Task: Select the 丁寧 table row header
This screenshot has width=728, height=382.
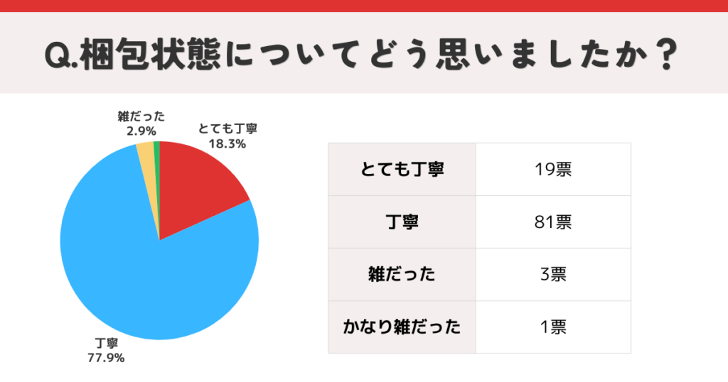Action: click(x=402, y=222)
